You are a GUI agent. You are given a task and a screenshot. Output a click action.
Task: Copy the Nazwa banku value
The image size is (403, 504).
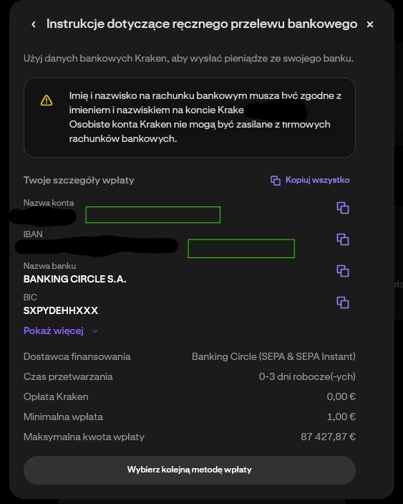click(x=343, y=271)
